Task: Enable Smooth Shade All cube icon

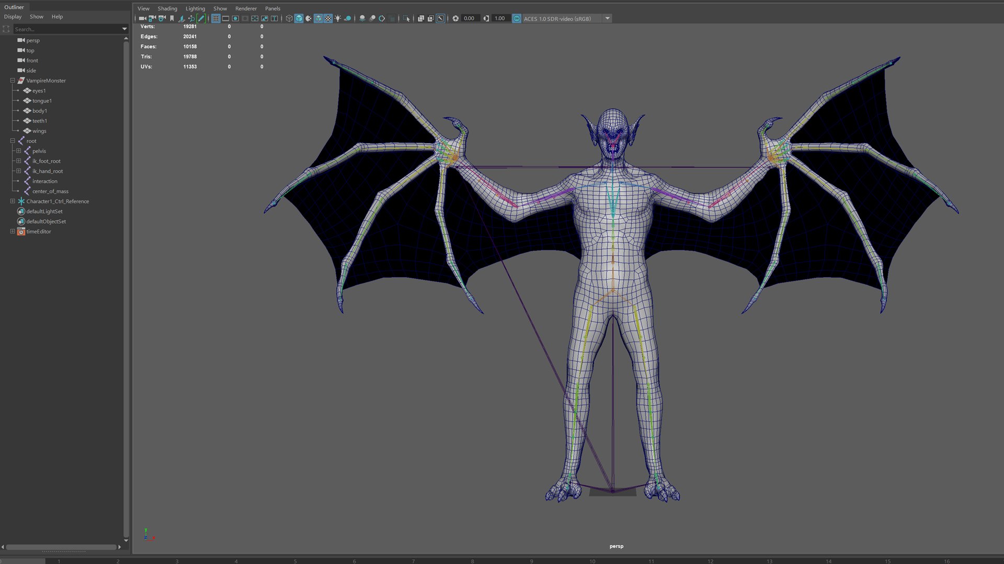Action: pos(299,18)
